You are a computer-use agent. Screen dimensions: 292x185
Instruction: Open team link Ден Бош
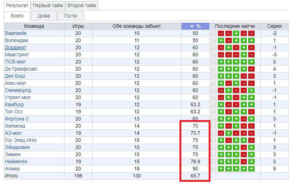pyautogui.click(x=15, y=76)
